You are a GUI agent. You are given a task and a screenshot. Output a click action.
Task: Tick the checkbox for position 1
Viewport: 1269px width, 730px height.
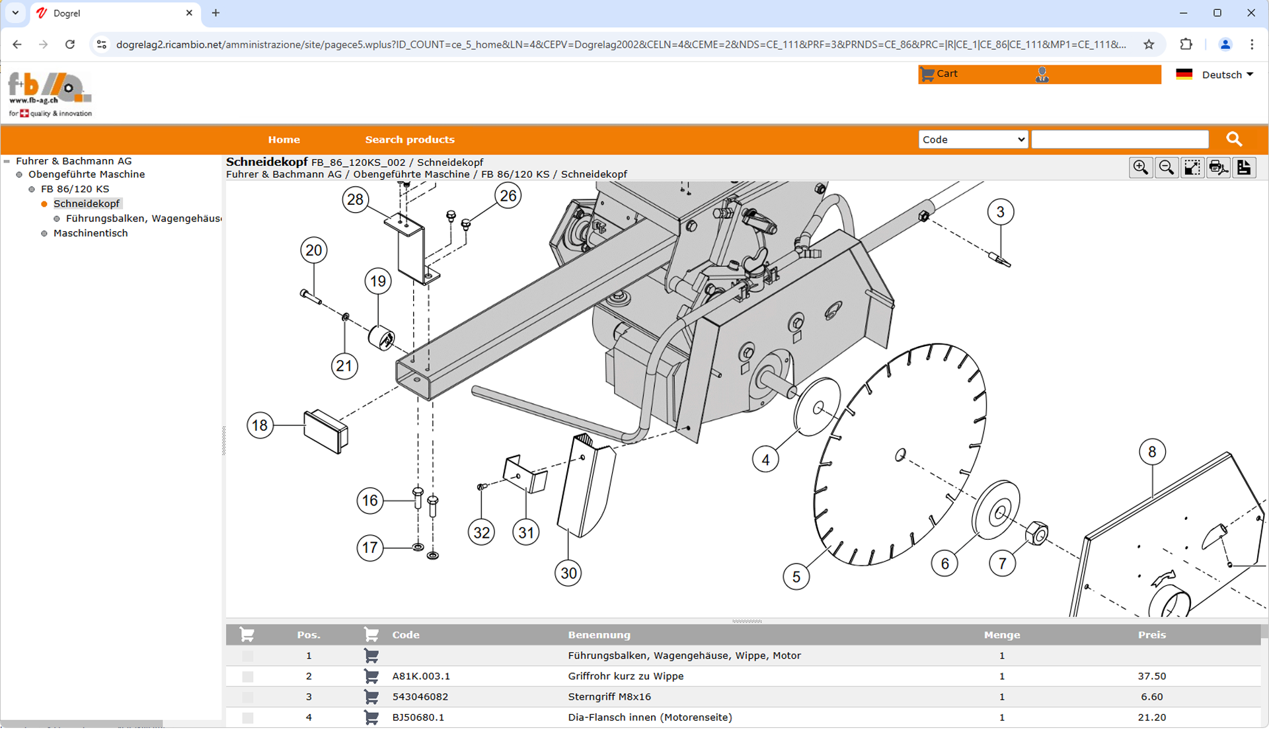pos(248,656)
